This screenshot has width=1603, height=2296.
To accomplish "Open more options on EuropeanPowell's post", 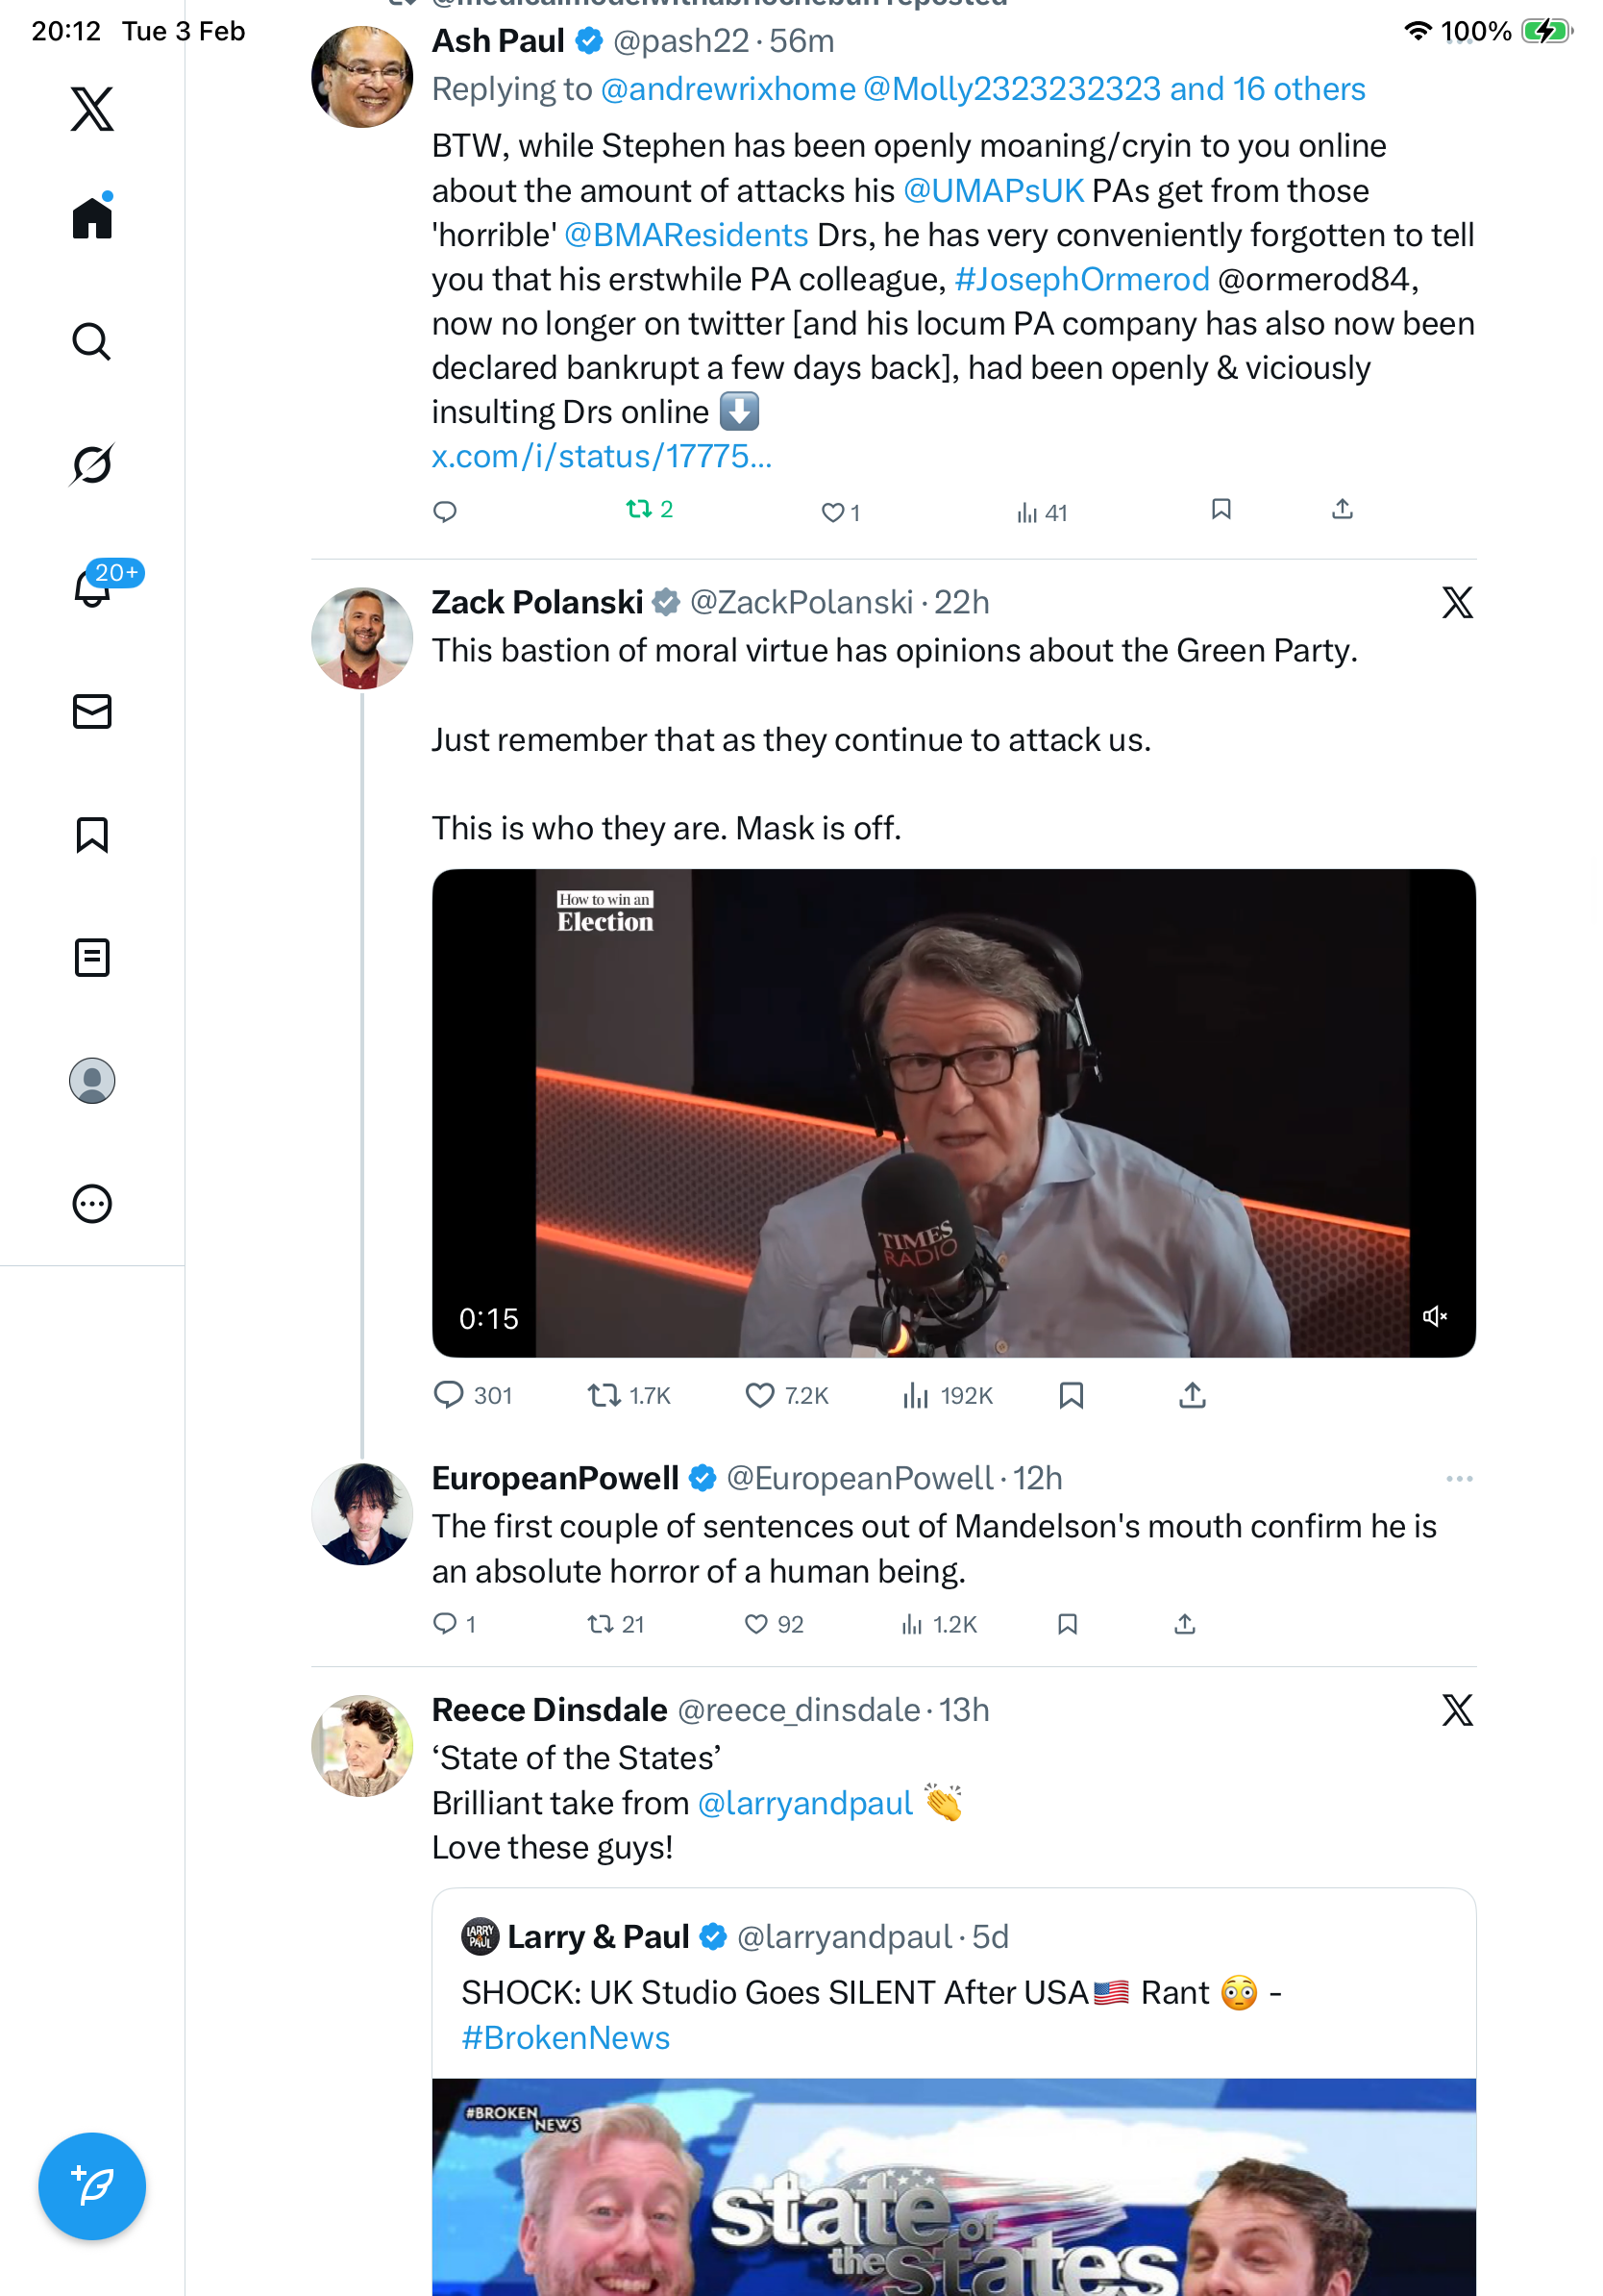I will tap(1459, 1479).
